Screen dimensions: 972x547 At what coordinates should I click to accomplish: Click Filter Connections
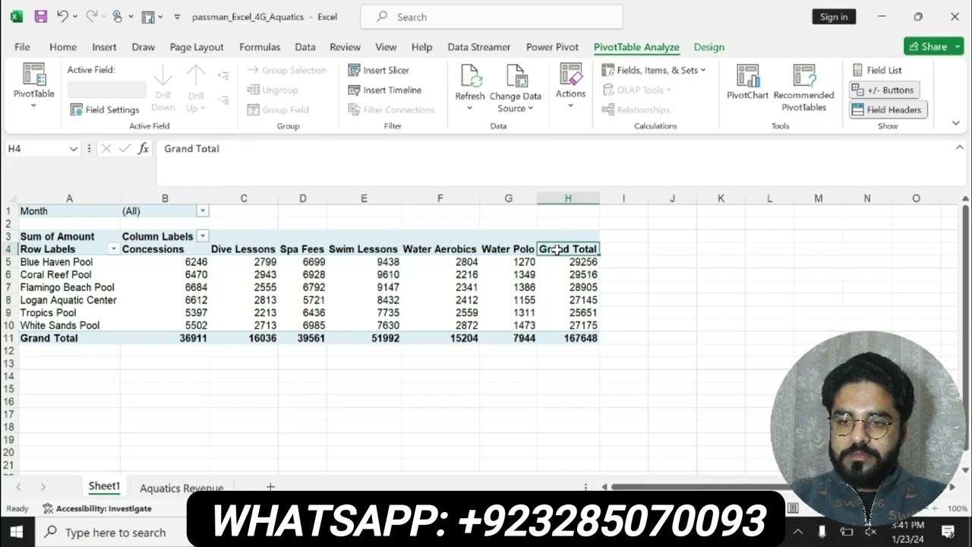click(x=392, y=109)
